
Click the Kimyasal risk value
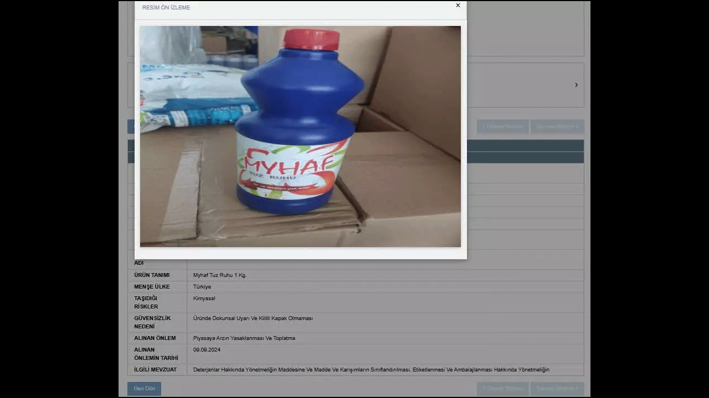pyautogui.click(x=204, y=298)
